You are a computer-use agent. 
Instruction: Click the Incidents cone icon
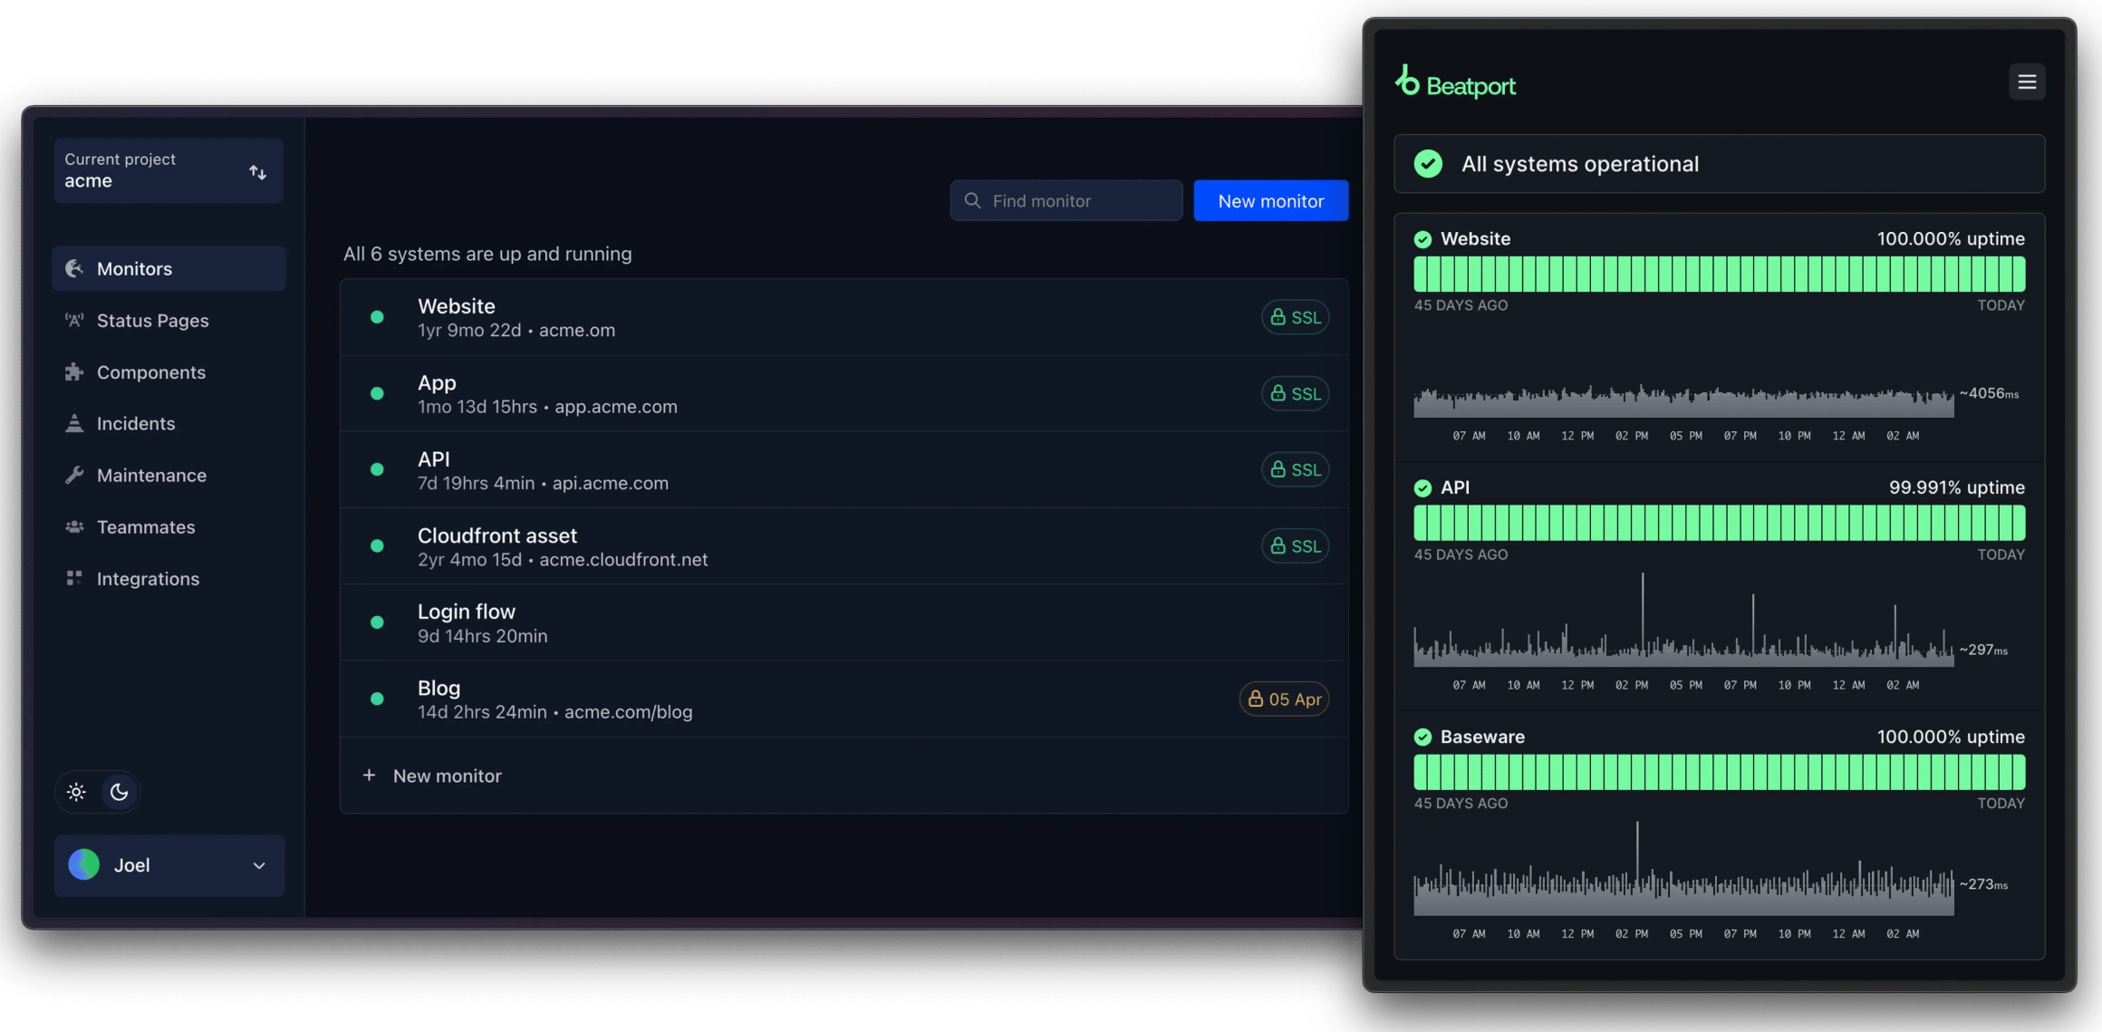(x=74, y=423)
